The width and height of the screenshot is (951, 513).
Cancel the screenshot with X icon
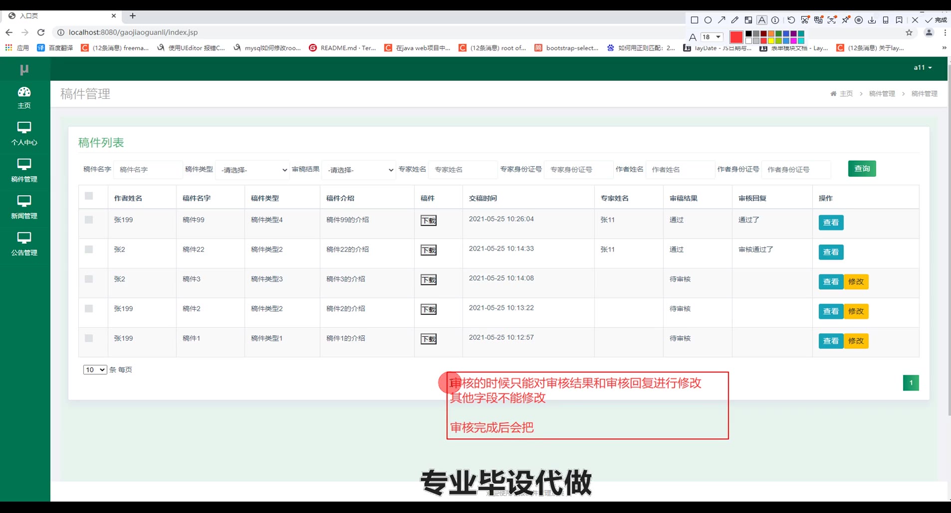point(915,20)
